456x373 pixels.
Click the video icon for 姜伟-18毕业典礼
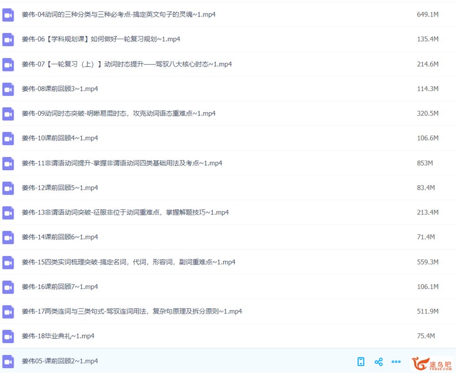click(x=8, y=337)
